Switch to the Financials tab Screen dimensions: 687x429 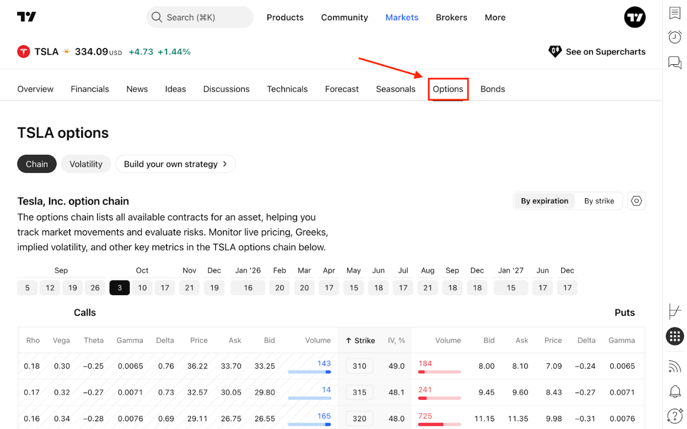[x=90, y=89]
